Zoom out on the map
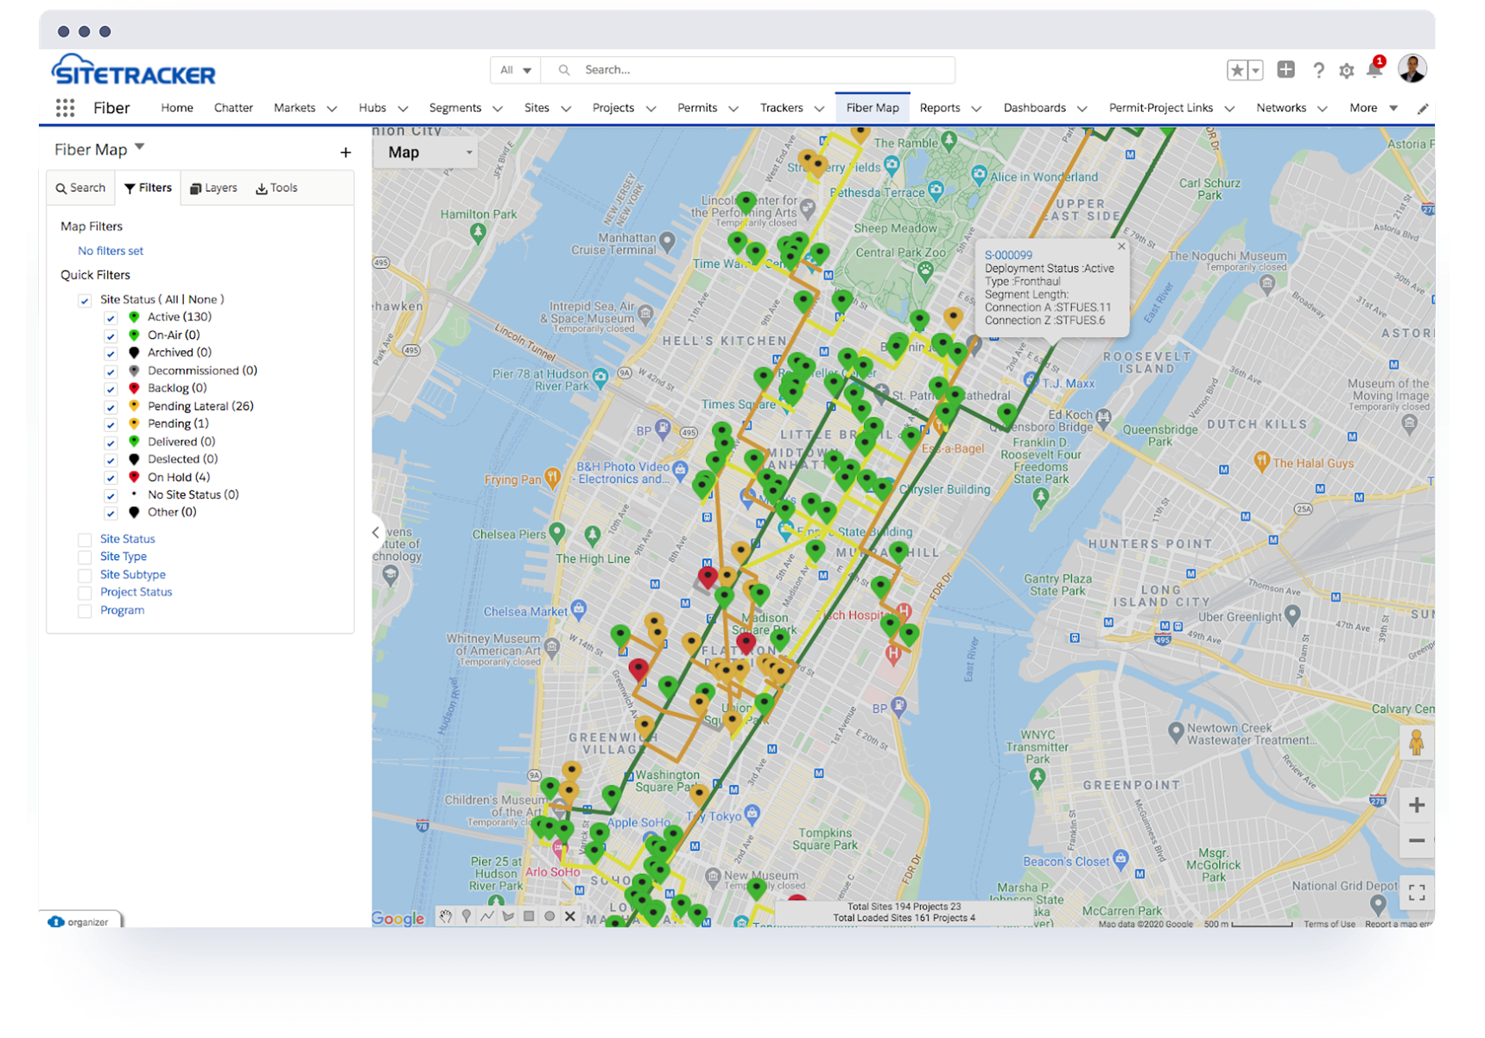 coord(1417,840)
